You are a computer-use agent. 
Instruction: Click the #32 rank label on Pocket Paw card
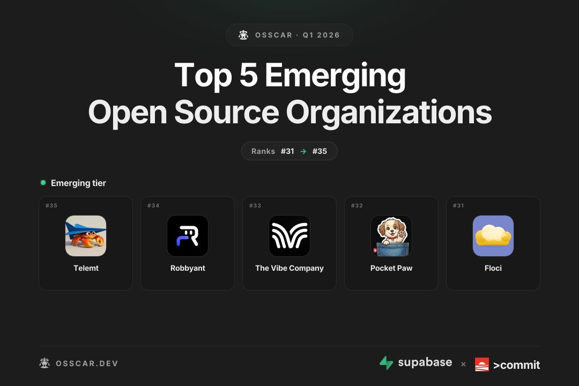point(357,205)
